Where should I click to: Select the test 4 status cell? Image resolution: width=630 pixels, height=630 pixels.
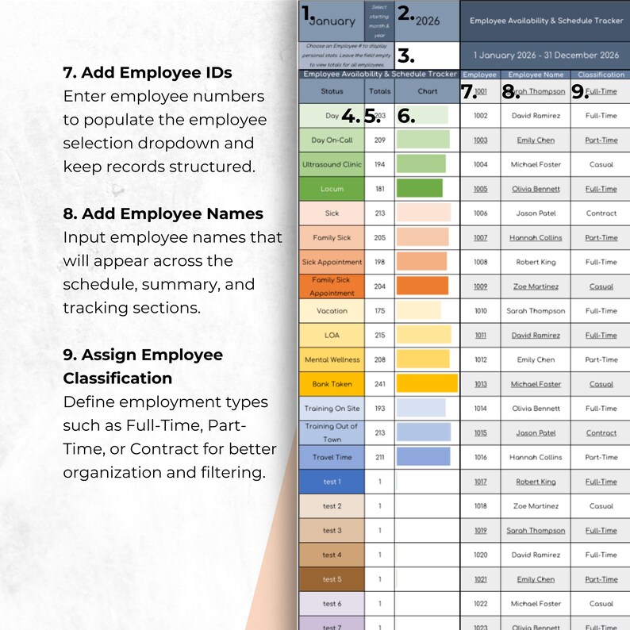click(x=332, y=555)
